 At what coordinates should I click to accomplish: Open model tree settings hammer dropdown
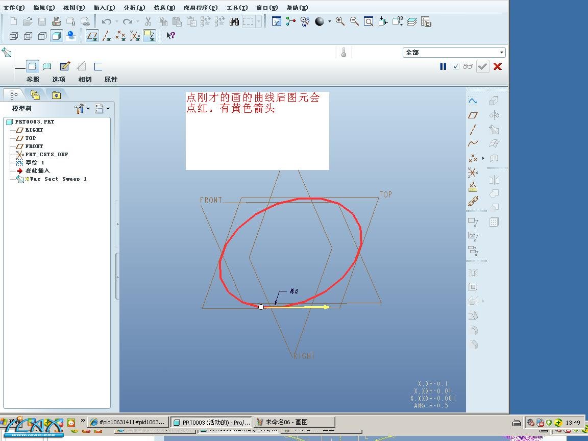click(x=82, y=109)
